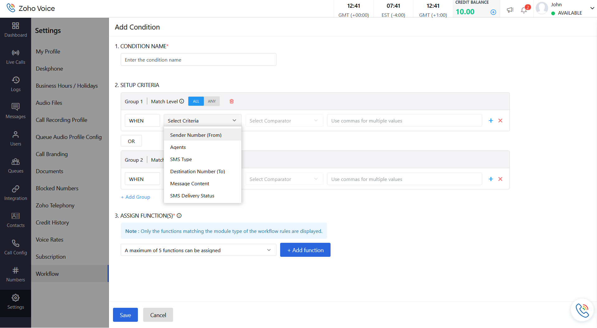
Task: Choose SMS Delivery Status criteria
Action: tap(203, 196)
